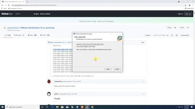This screenshot has width=195, height=109.
Task: Open Microsoft Store from taskbar
Action: [x=62, y=107]
